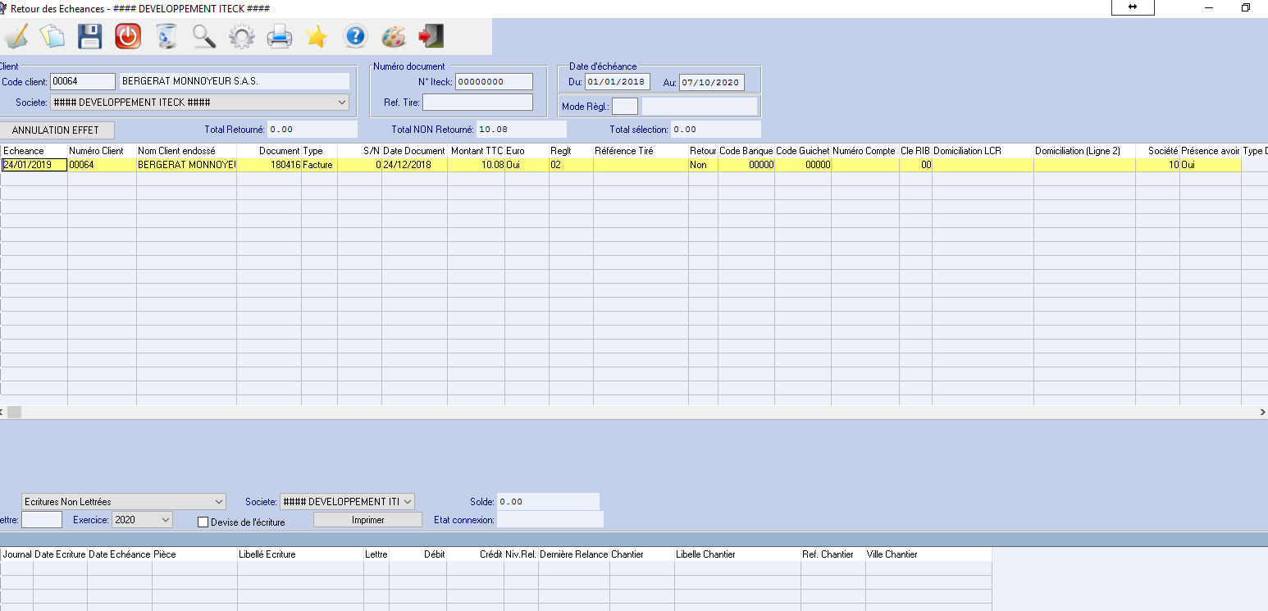Screen dimensions: 1268x611
Task: Click the Lettre input field
Action: click(x=42, y=519)
